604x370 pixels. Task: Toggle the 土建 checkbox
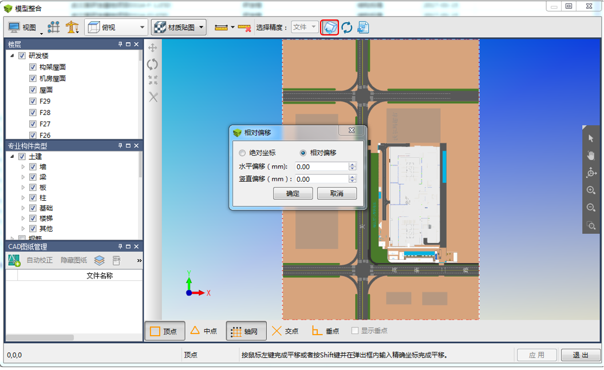tap(22, 157)
